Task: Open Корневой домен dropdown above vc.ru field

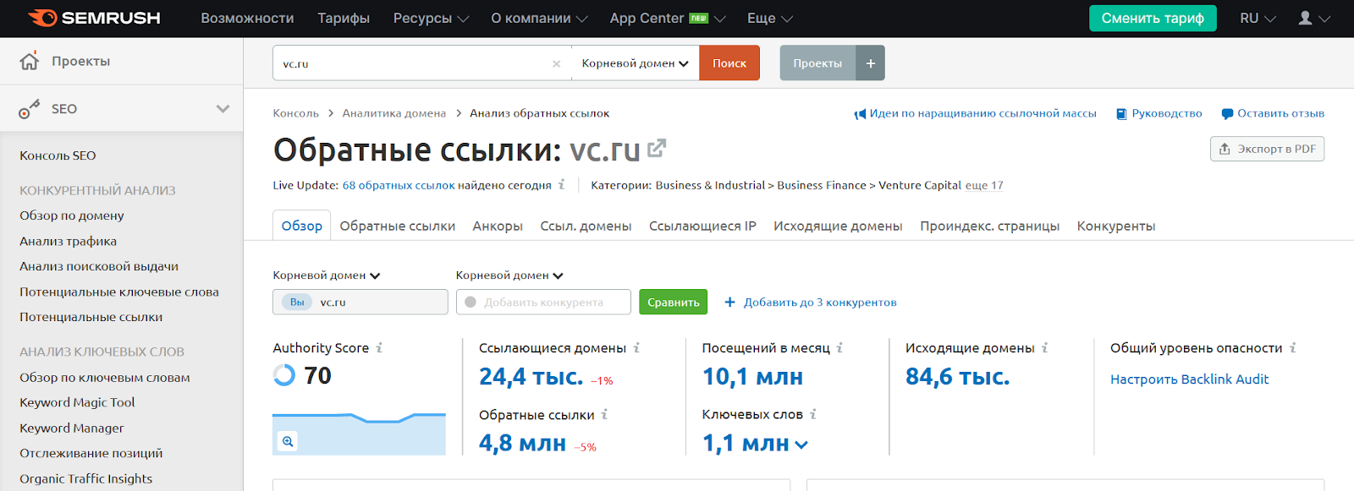Action: [x=327, y=276]
